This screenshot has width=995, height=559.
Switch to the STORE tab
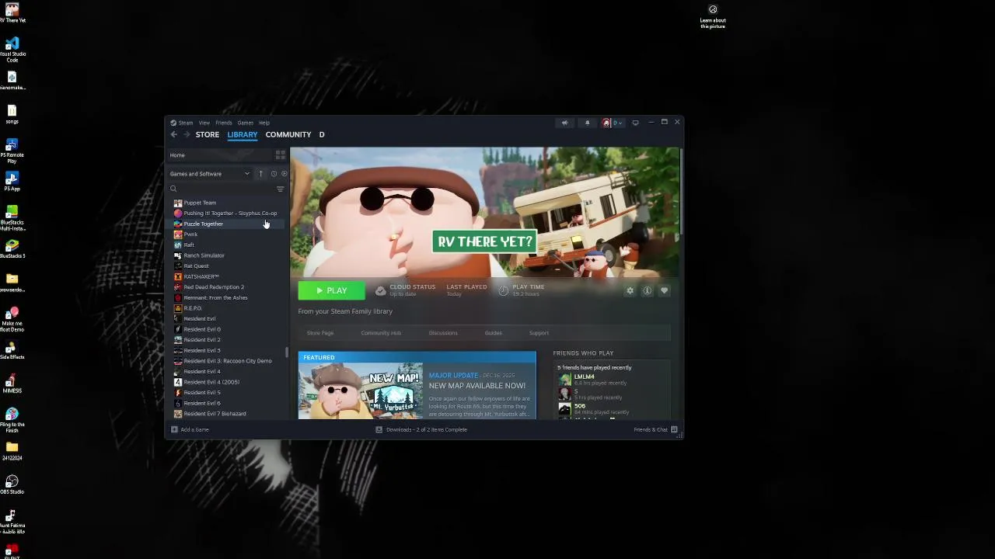[x=208, y=134]
